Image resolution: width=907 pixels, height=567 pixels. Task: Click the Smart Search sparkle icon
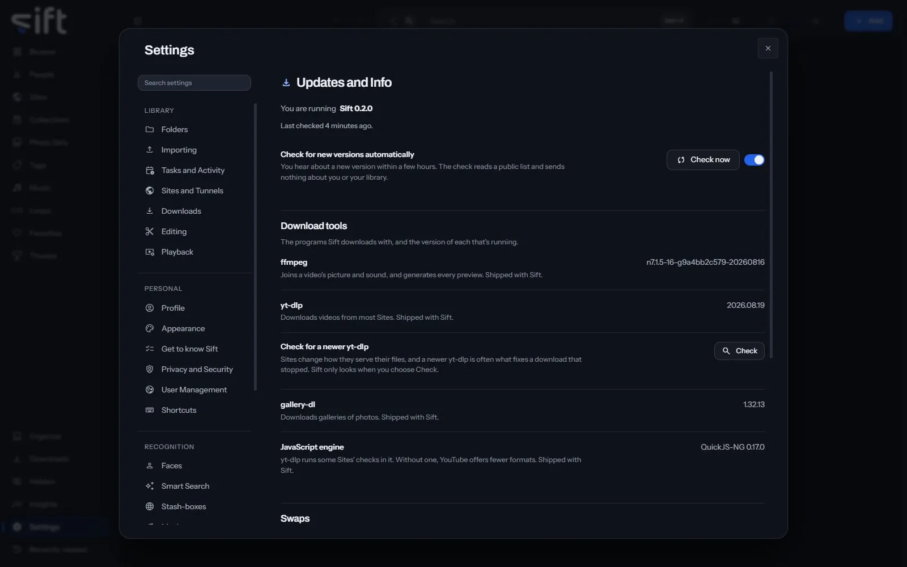tap(150, 486)
